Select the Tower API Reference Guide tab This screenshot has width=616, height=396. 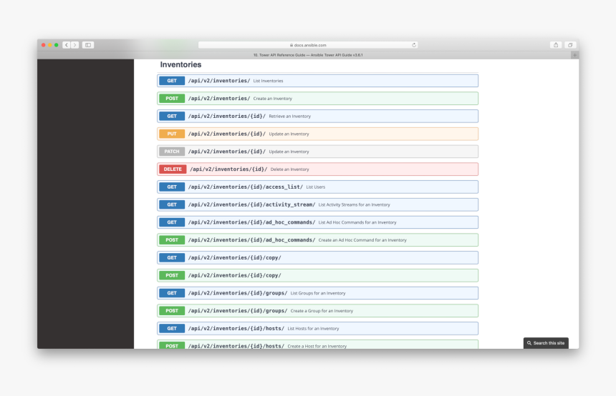(307, 55)
